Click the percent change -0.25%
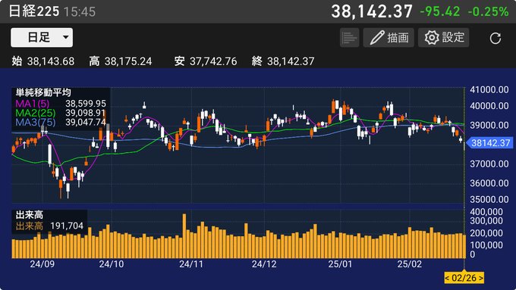 point(488,12)
